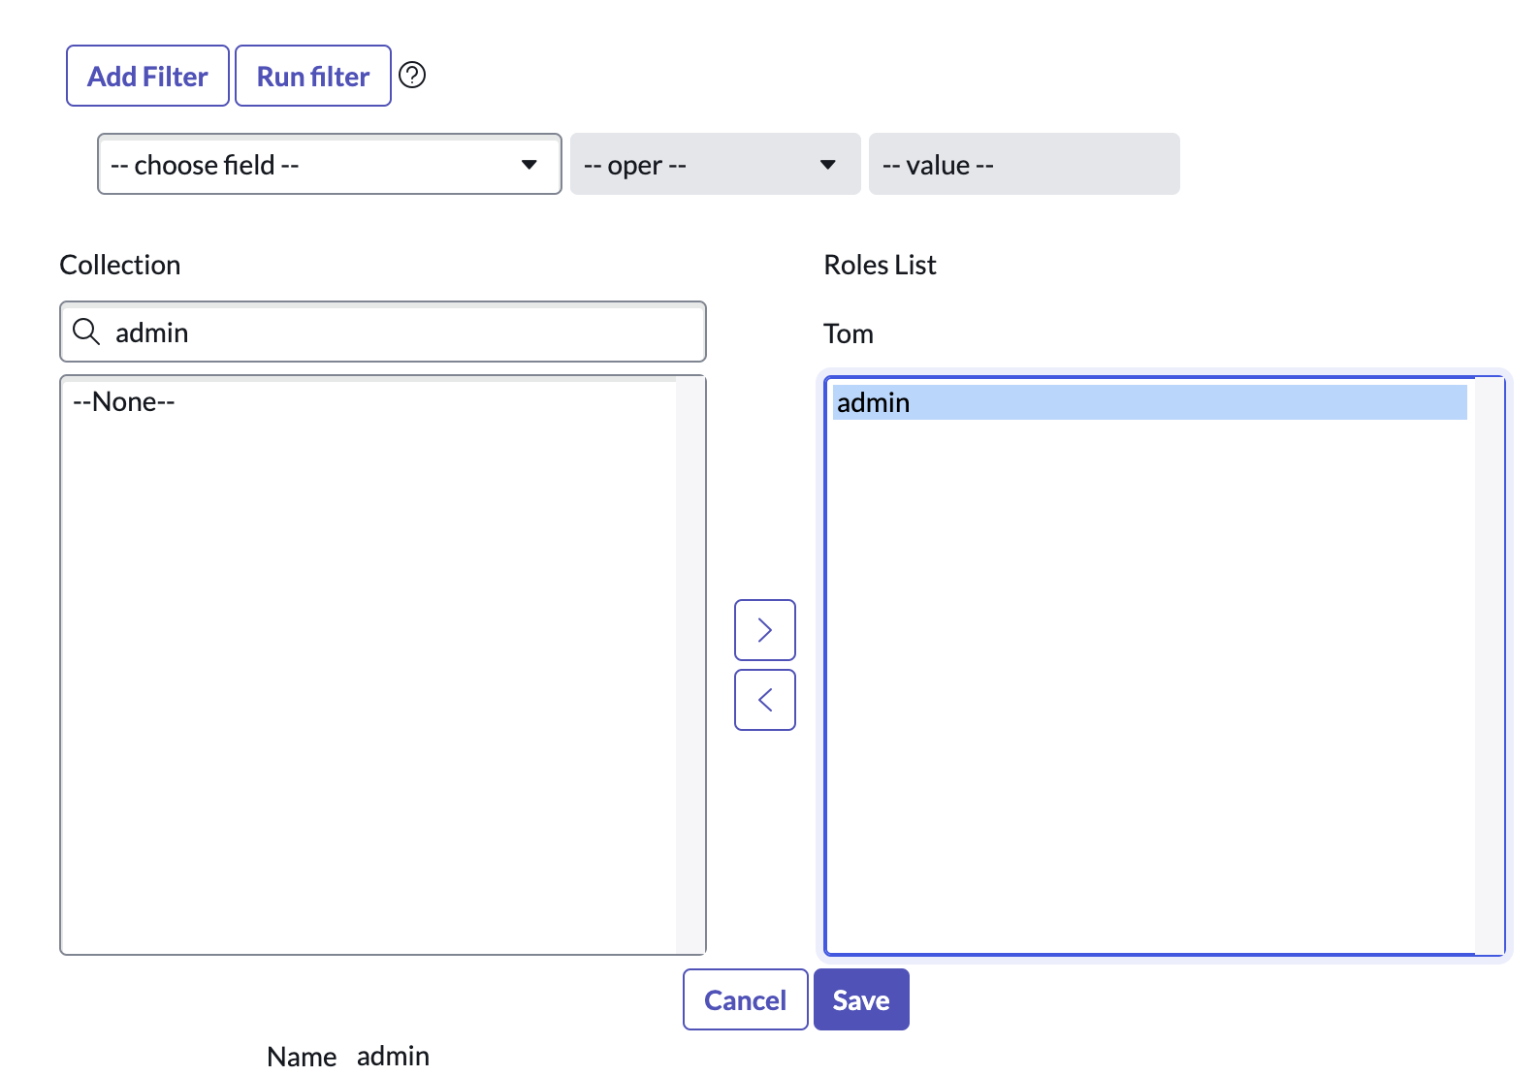Save the roles list
The width and height of the screenshot is (1540, 1076).
tap(861, 999)
